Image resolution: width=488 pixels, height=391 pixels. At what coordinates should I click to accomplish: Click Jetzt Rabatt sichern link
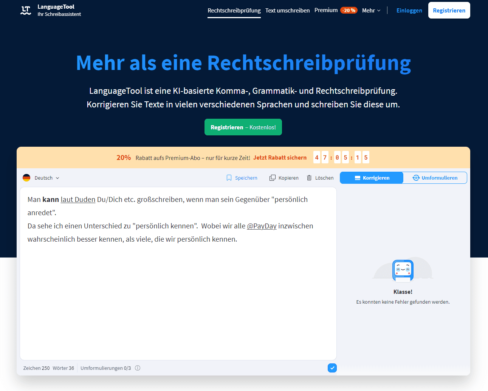[280, 158]
